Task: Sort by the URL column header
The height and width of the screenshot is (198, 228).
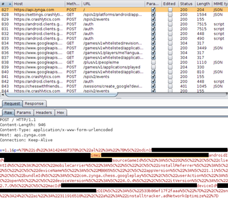Action: click(x=113, y=4)
